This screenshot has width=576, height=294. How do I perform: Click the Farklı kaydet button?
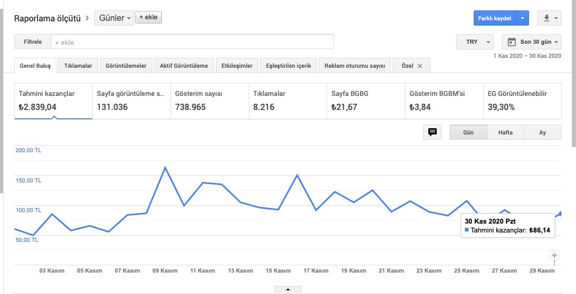[495, 18]
